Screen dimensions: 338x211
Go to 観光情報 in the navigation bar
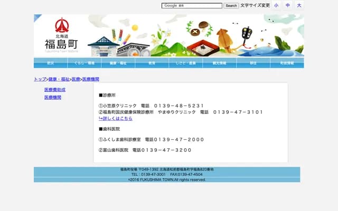(x=220, y=63)
